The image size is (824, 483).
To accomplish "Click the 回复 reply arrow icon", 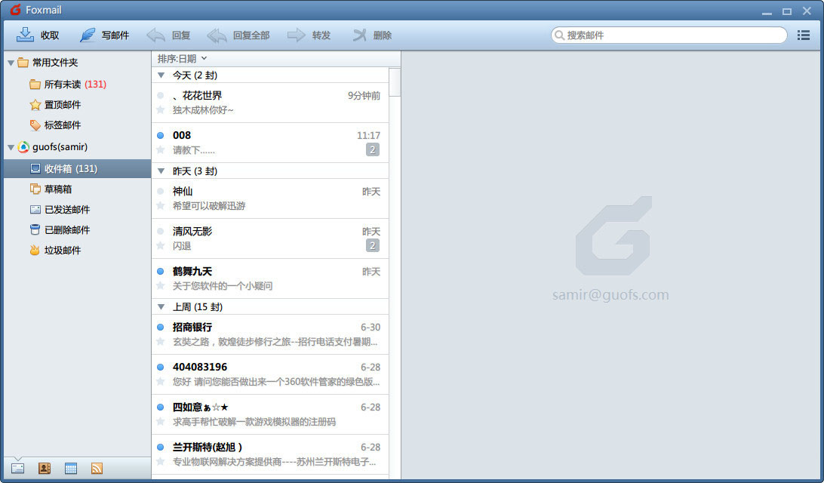I will point(155,35).
